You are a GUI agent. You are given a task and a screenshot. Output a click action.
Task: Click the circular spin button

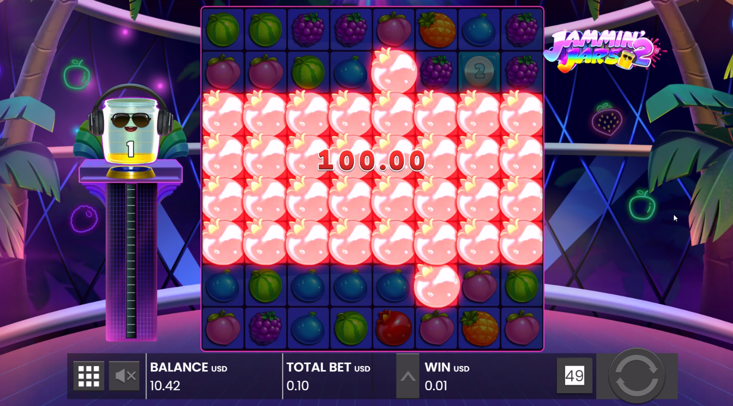(x=637, y=376)
